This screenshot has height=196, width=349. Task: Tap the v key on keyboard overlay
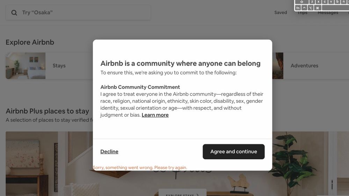click(x=331, y=2)
